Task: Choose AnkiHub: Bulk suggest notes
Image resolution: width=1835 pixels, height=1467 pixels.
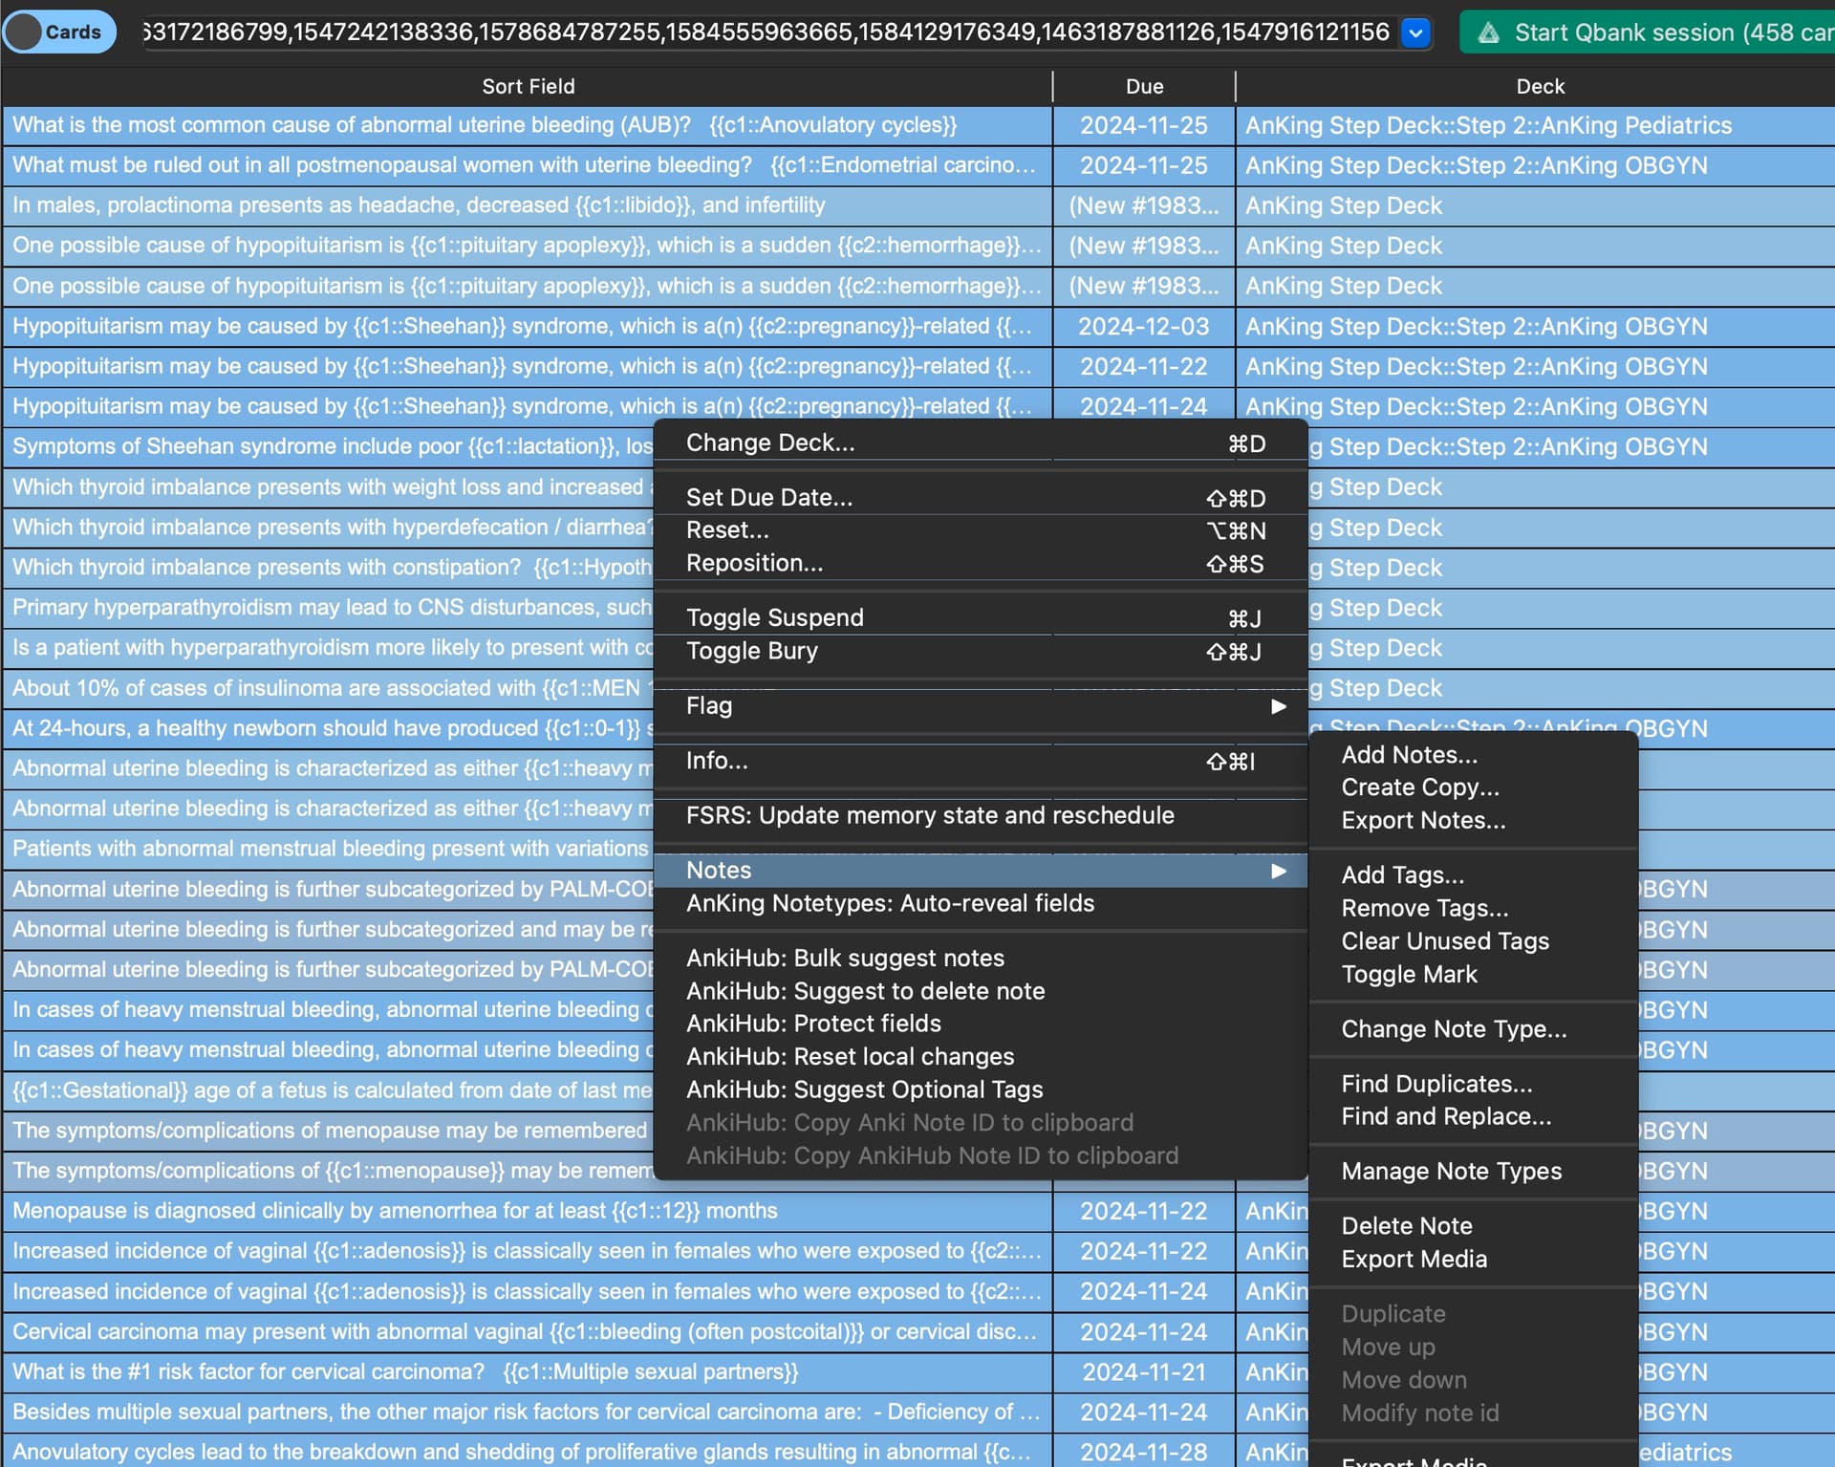Action: (845, 959)
